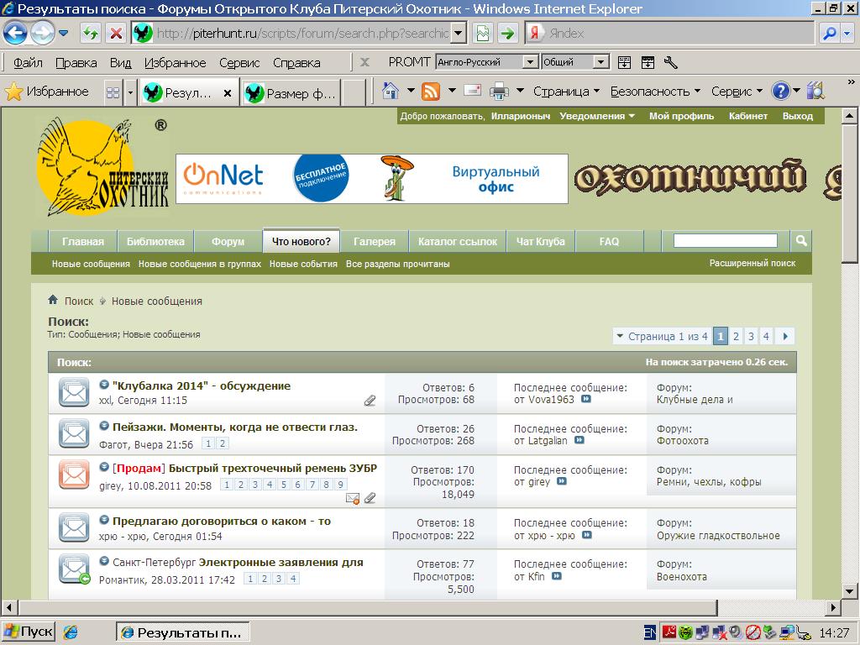The width and height of the screenshot is (860, 645).
Task: Expand the Уведомления notifications dropdown
Action: point(597,116)
